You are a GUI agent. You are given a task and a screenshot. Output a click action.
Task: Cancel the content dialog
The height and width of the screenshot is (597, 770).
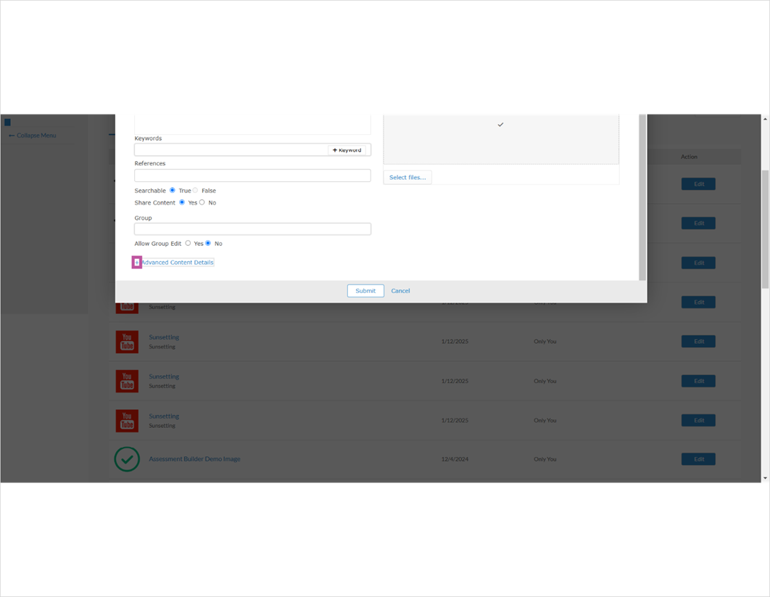pos(400,290)
